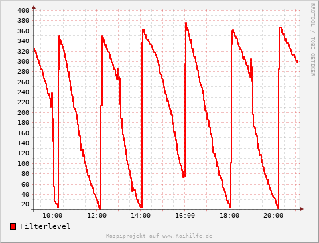Click the Filterlevel legend label
Screen dimensions: 319x243
point(45,226)
